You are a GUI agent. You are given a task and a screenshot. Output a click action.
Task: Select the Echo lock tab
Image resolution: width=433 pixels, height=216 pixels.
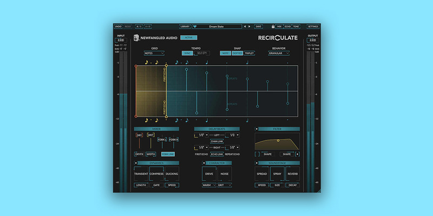click(288, 26)
